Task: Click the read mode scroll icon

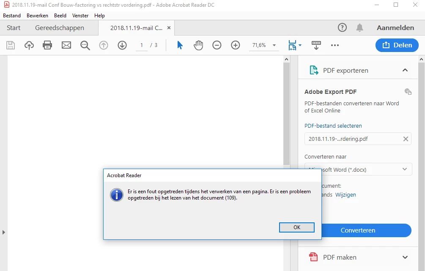Action: [x=316, y=45]
